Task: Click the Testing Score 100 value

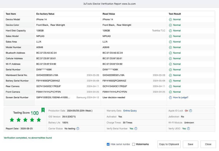Action: tap(34, 113)
